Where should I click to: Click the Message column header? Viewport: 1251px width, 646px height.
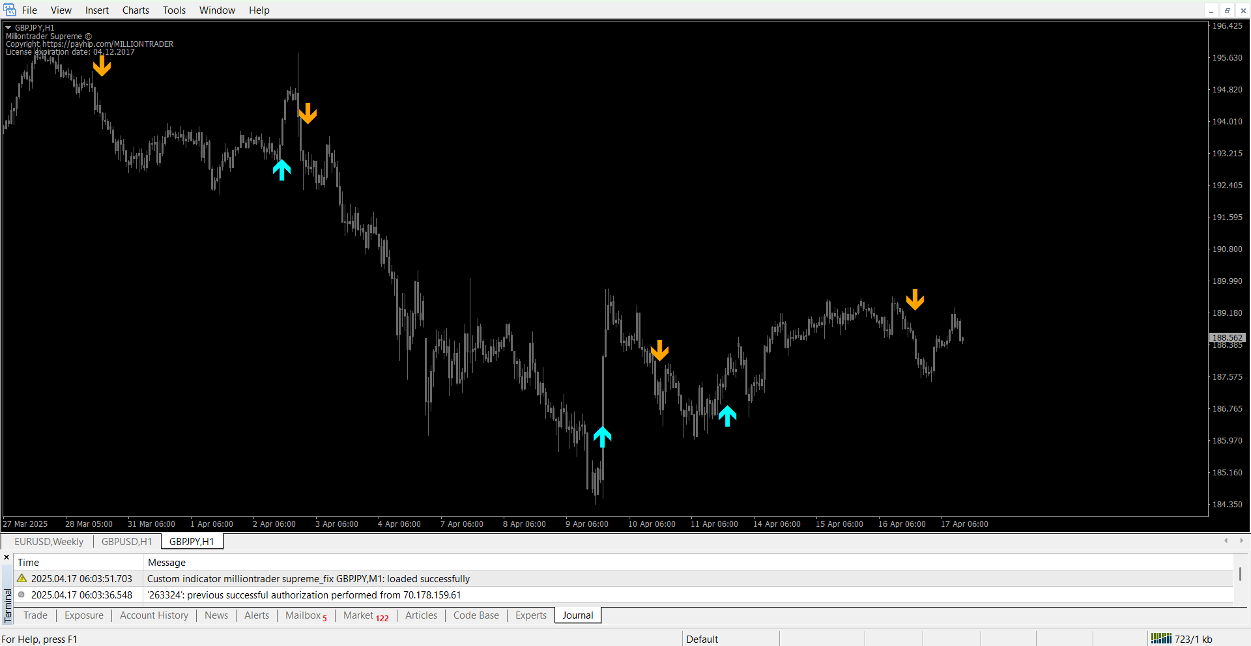167,563
